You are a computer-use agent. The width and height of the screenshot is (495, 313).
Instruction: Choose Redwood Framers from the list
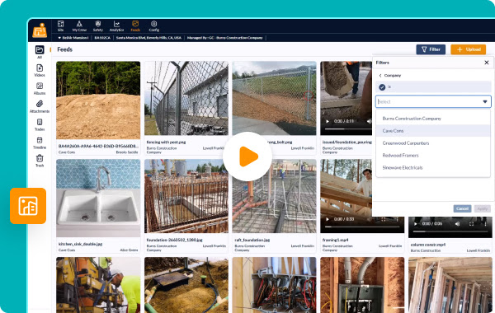(433, 156)
